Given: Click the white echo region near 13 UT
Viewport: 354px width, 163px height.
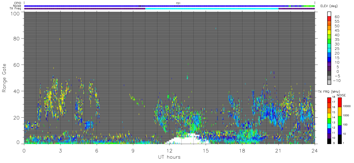Looking at the screenshot, I should click(x=187, y=139).
